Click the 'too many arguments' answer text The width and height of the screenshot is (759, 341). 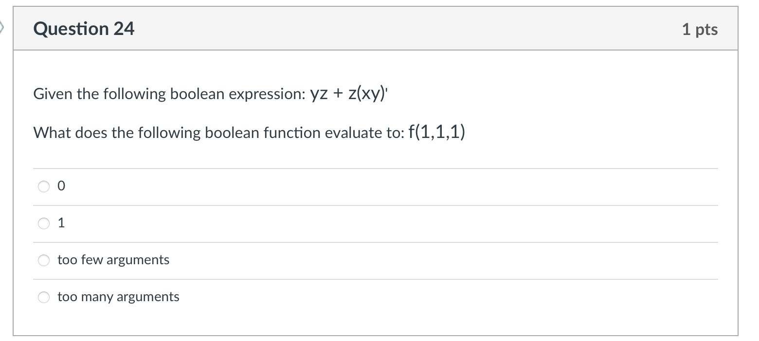pos(118,297)
